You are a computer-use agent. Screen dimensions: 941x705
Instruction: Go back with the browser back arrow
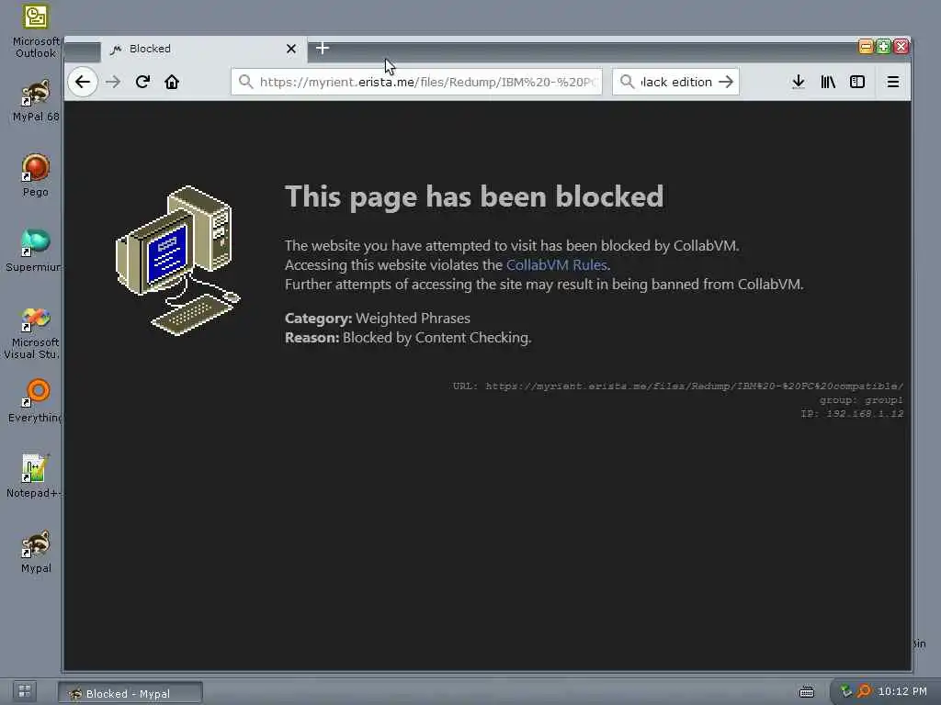(83, 82)
